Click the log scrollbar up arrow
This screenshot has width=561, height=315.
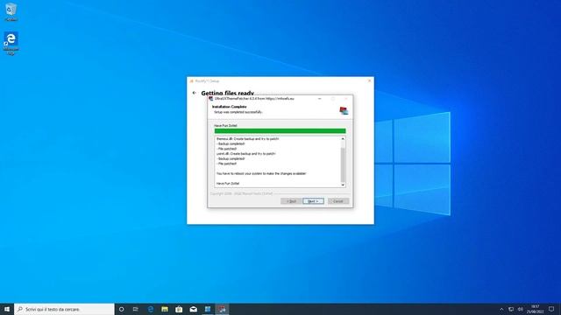[x=343, y=138]
